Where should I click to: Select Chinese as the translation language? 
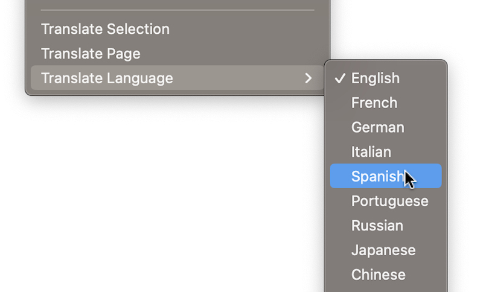(378, 275)
